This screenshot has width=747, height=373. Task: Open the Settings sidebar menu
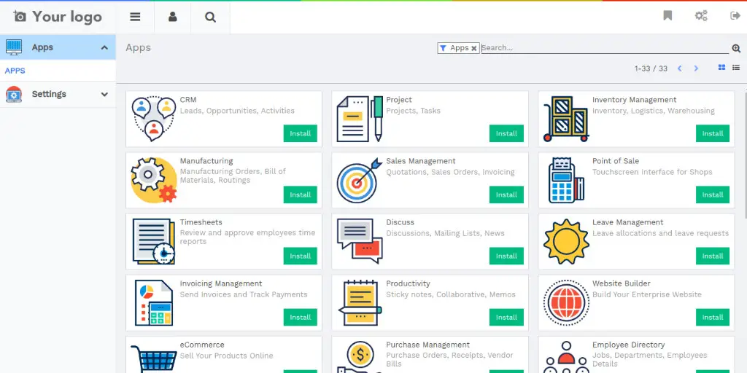pos(58,94)
